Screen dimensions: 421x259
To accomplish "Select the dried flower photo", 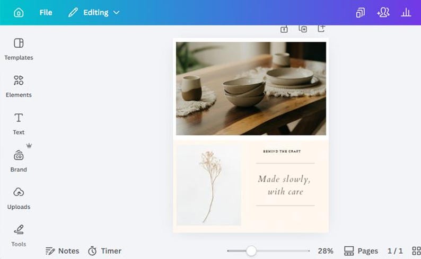I will pyautogui.click(x=208, y=185).
